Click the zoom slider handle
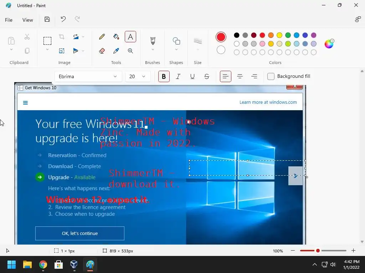 coord(318,251)
